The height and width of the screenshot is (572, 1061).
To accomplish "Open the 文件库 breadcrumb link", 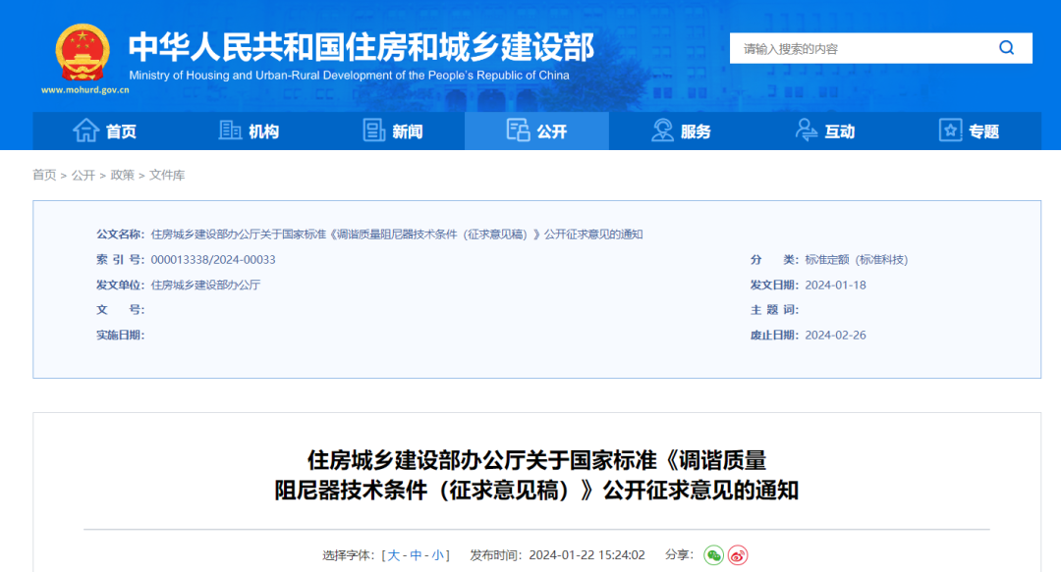I will 169,176.
